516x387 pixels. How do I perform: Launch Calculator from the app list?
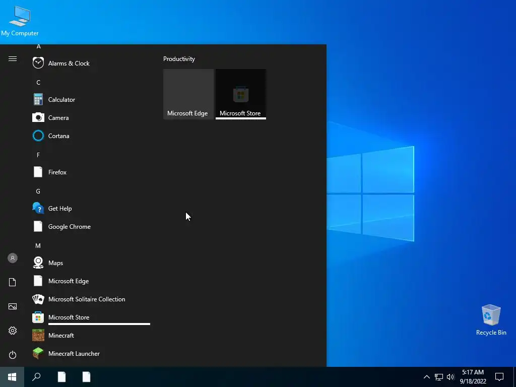(x=91, y=99)
